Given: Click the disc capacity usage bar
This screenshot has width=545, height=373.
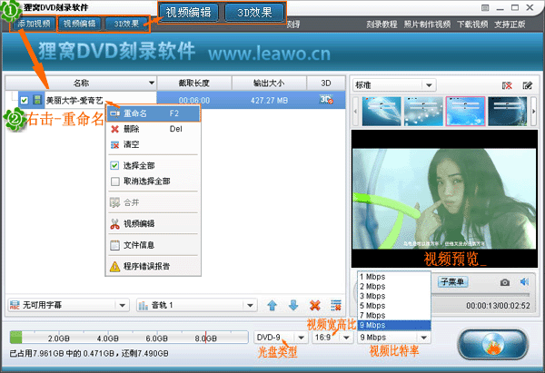Looking at the screenshot, I should (x=129, y=338).
